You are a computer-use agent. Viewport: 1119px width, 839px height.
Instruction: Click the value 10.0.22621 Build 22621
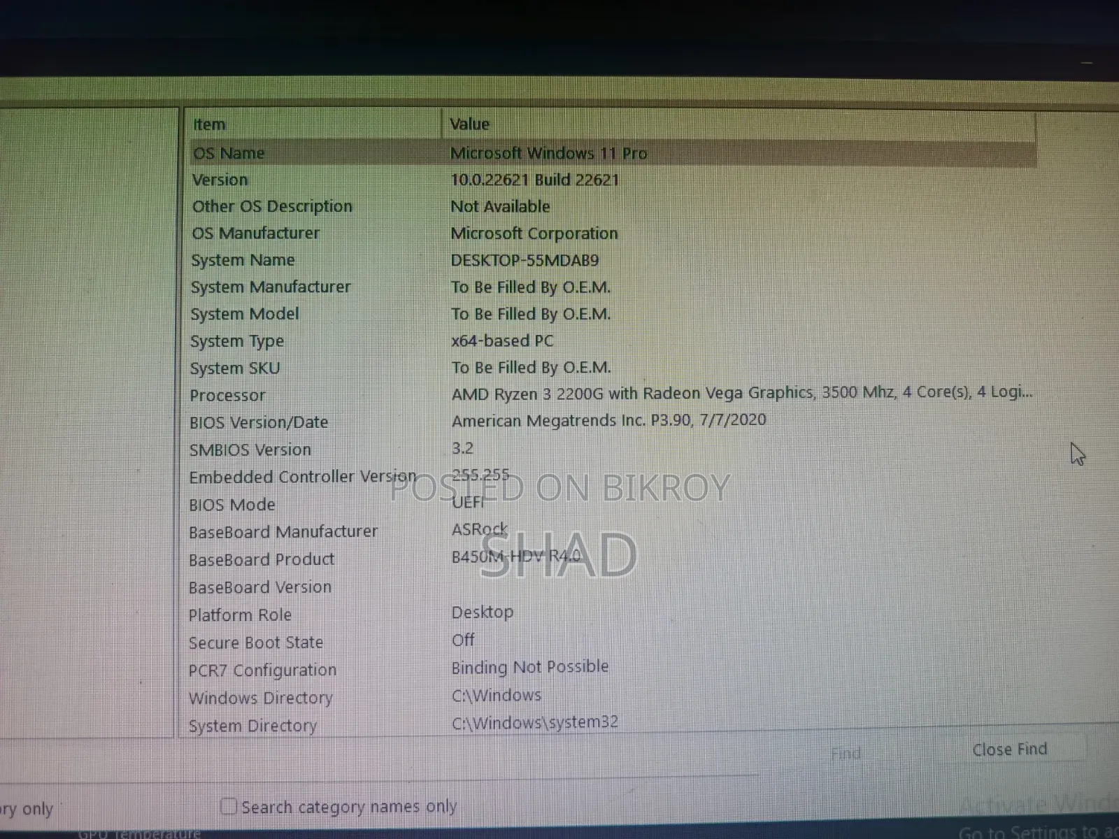click(535, 180)
